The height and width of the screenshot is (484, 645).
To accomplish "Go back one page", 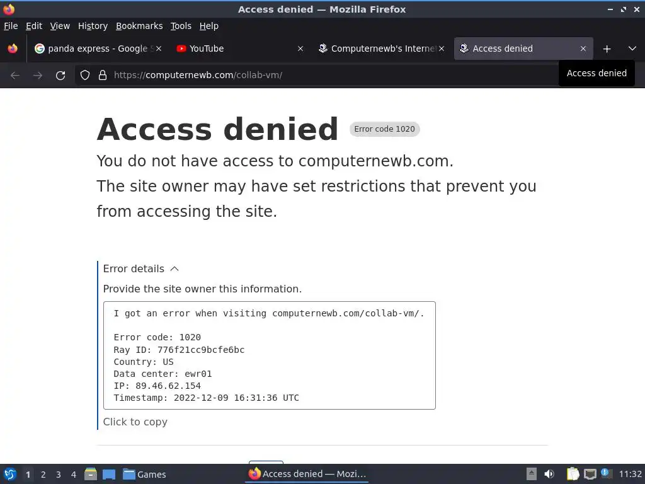I will click(x=15, y=76).
